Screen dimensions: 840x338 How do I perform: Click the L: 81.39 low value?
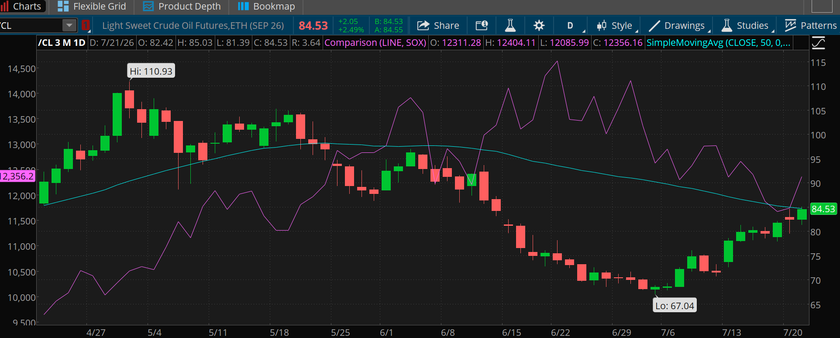233,43
